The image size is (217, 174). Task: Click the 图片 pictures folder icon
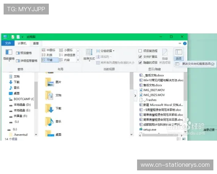[x=50, y=82]
